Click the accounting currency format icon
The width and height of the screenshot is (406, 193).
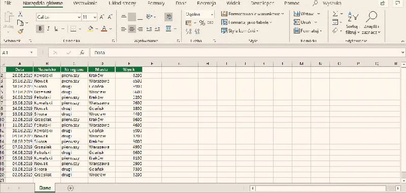pyautogui.click(x=189, y=23)
